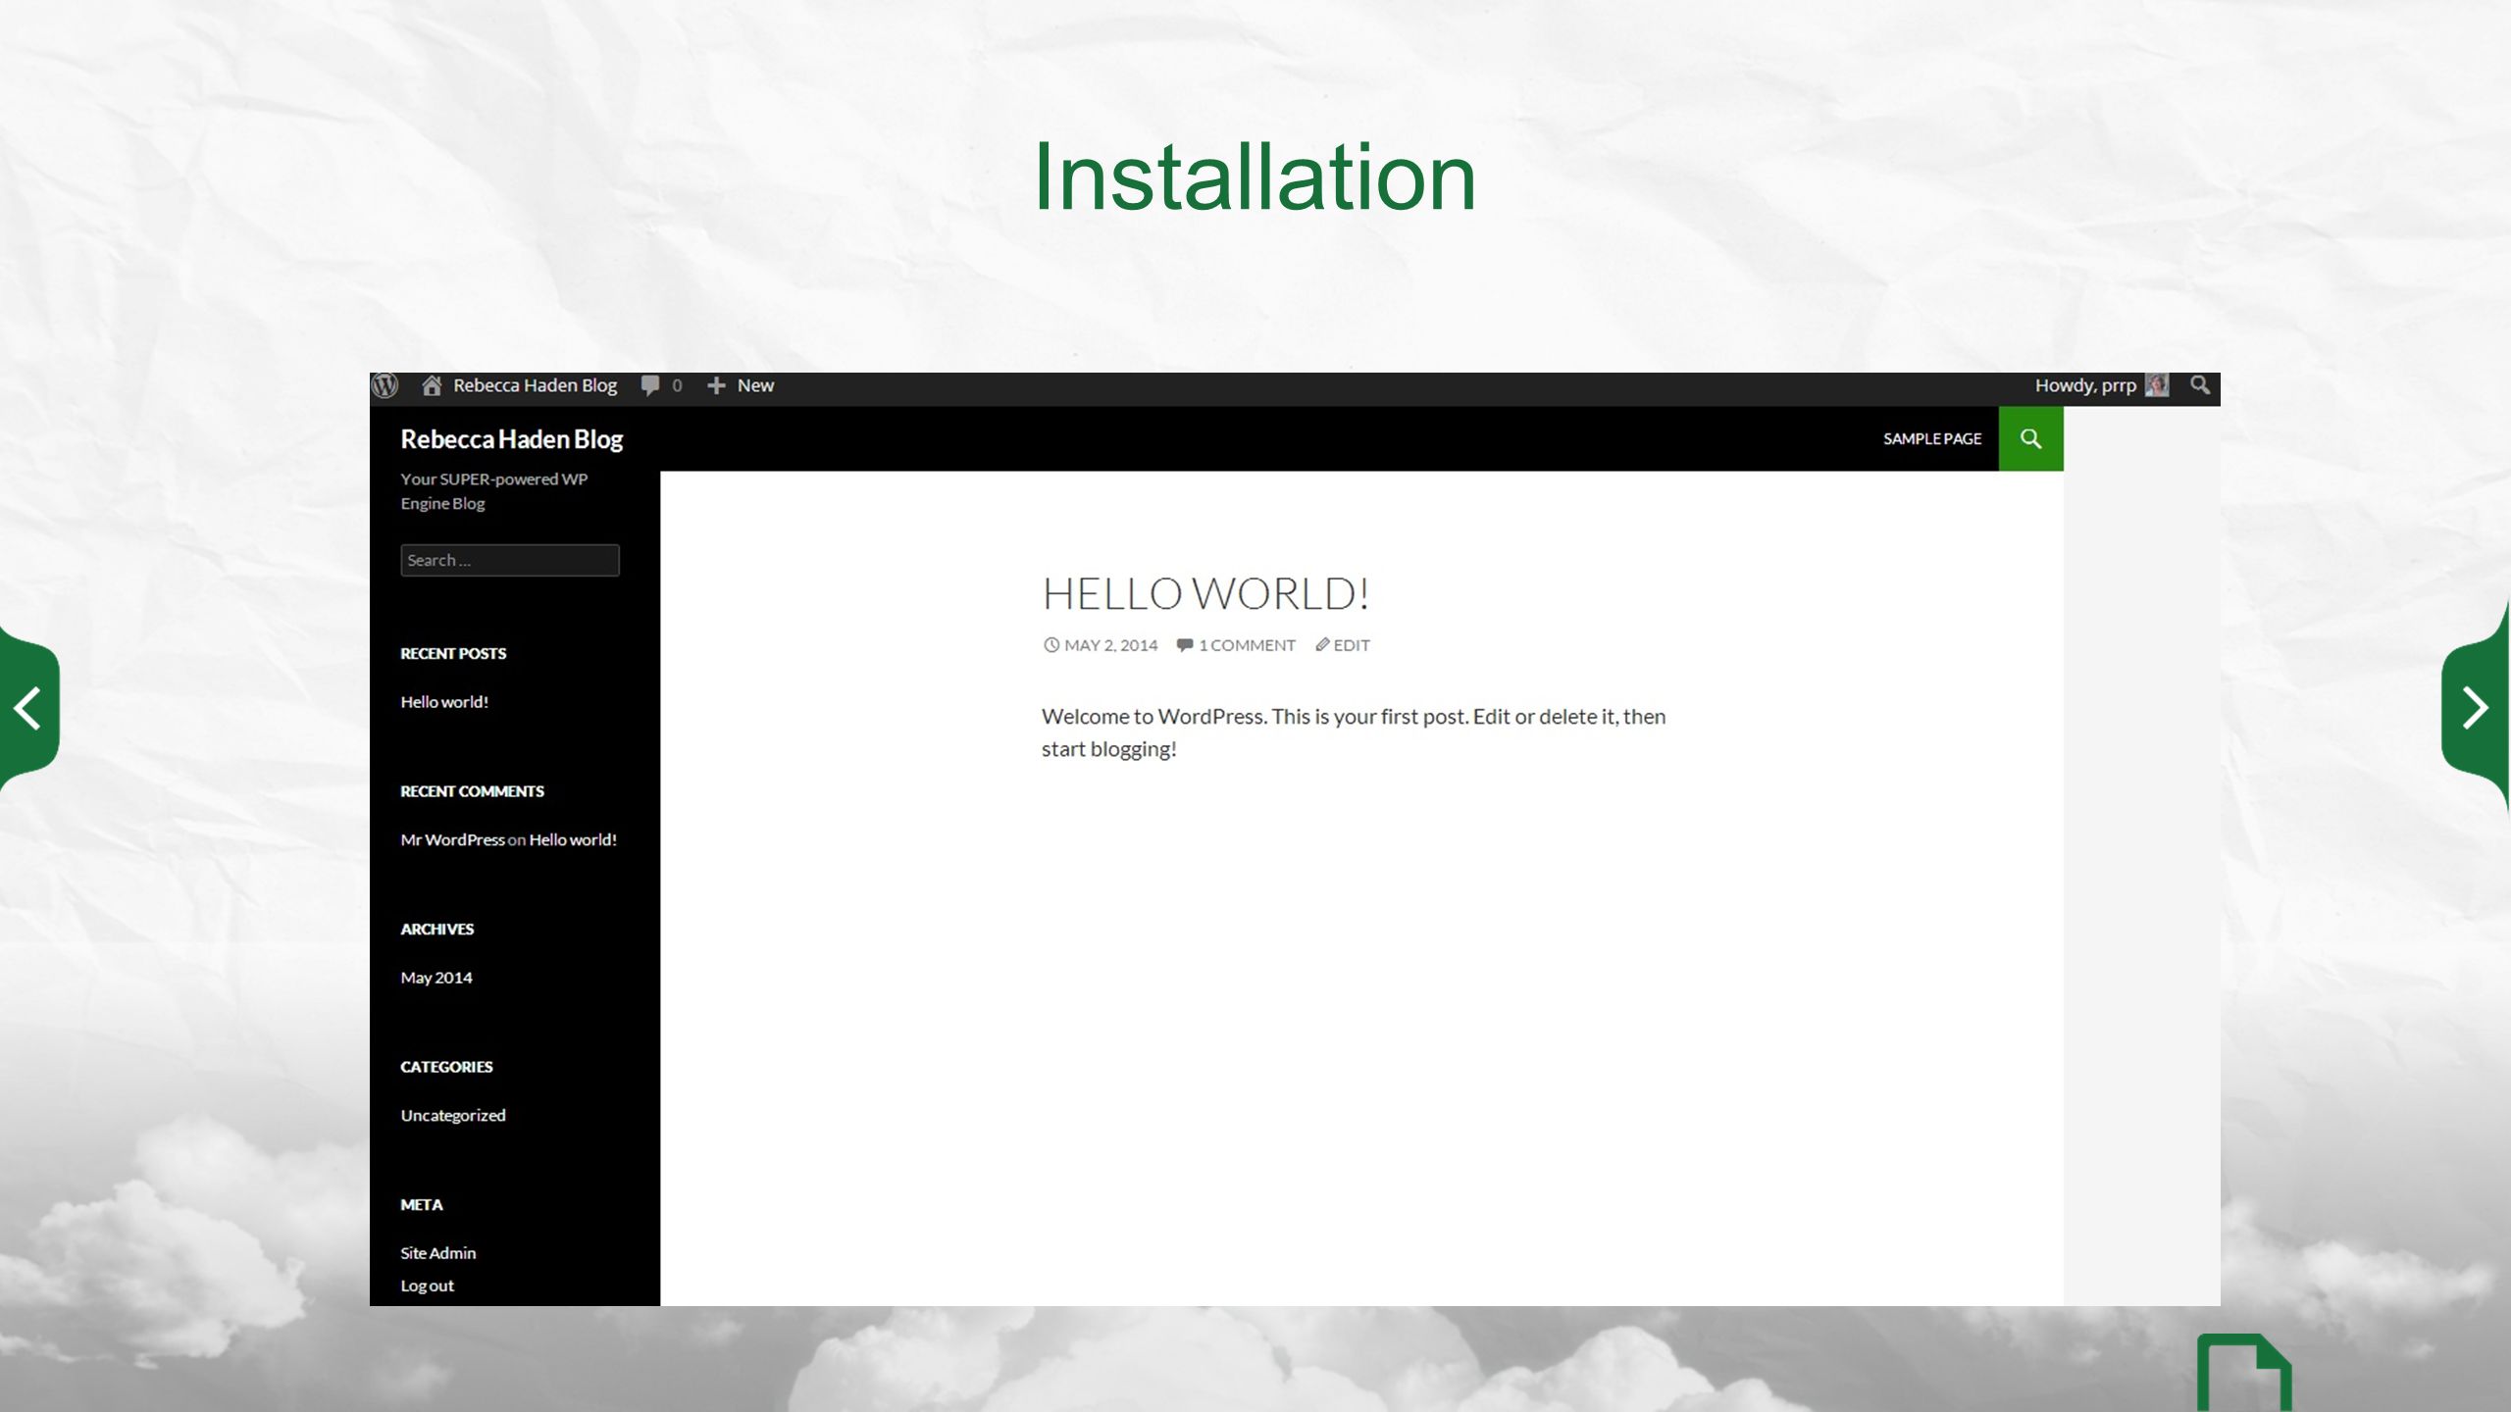This screenshot has height=1412, width=2511.
Task: Click the plus New content button
Action: [741, 385]
